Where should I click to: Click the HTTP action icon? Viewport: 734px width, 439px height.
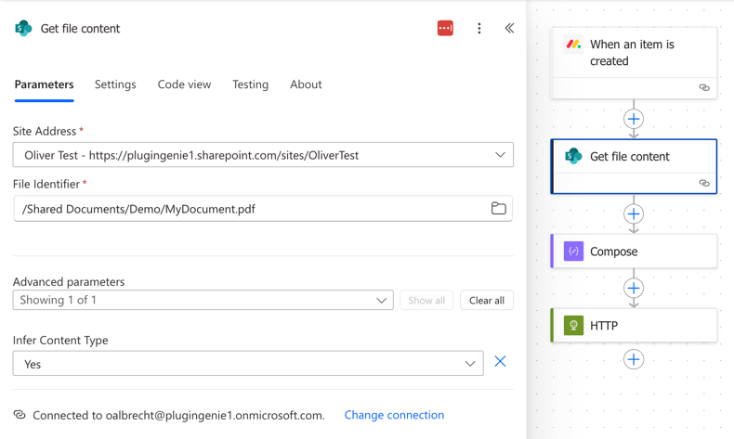pos(573,326)
